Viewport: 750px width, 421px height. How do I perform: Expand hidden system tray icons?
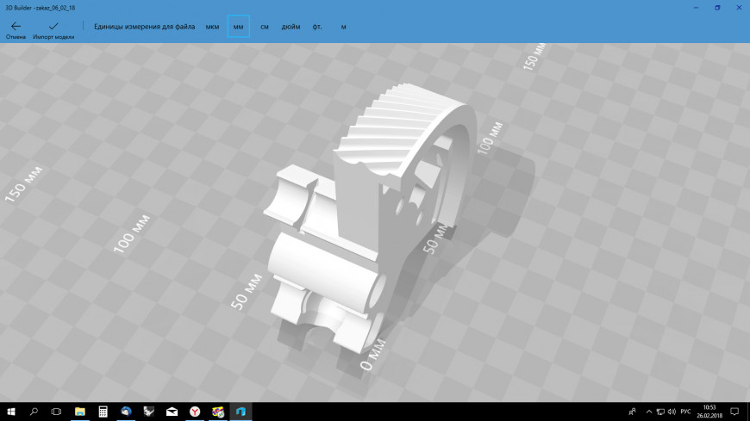pos(648,412)
